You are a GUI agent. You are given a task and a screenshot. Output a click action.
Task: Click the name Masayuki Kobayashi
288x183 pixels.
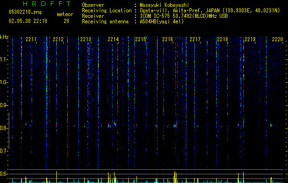[x=164, y=5]
